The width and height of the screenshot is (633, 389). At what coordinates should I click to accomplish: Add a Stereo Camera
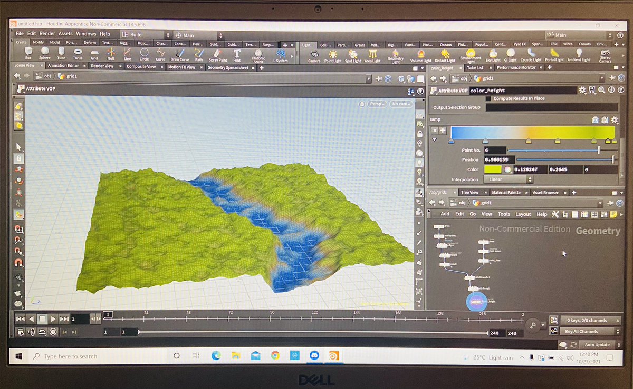(605, 56)
